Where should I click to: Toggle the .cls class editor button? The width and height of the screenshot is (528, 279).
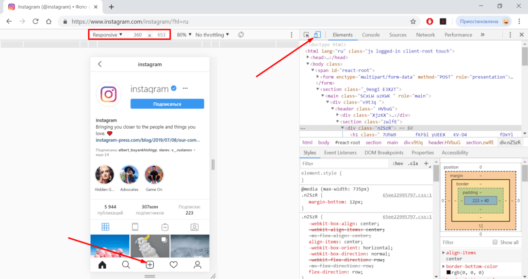click(x=413, y=163)
